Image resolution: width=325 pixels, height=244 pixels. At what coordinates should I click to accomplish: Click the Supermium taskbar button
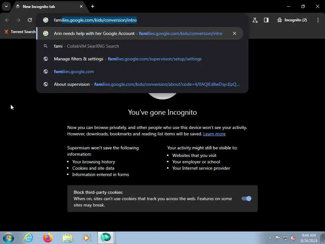click(106, 238)
